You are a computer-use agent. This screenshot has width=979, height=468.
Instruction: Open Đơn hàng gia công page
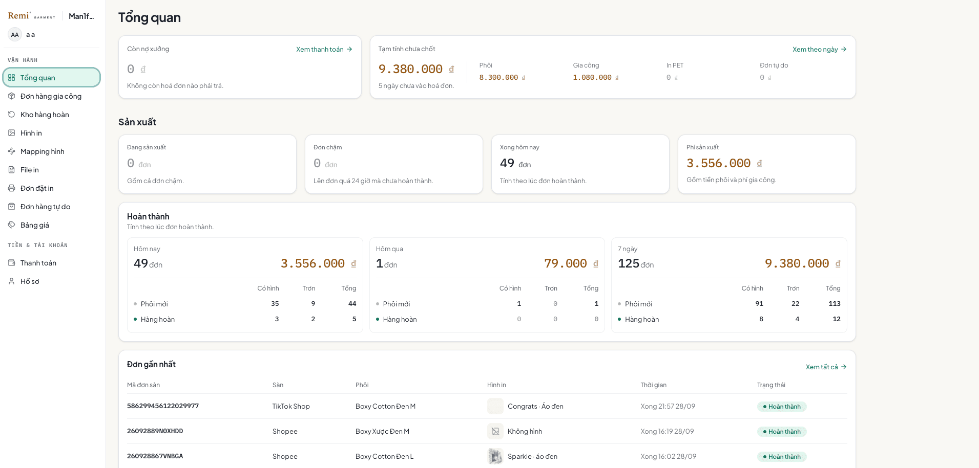52,96
